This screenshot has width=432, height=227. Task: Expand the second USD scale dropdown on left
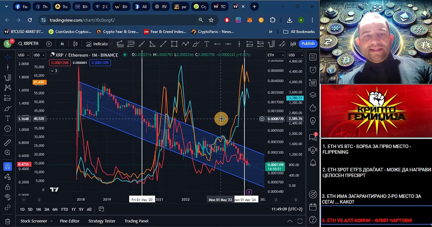(40, 55)
